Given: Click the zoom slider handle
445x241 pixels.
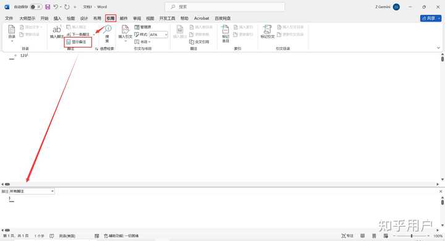Looking at the screenshot, I should coord(412,235).
